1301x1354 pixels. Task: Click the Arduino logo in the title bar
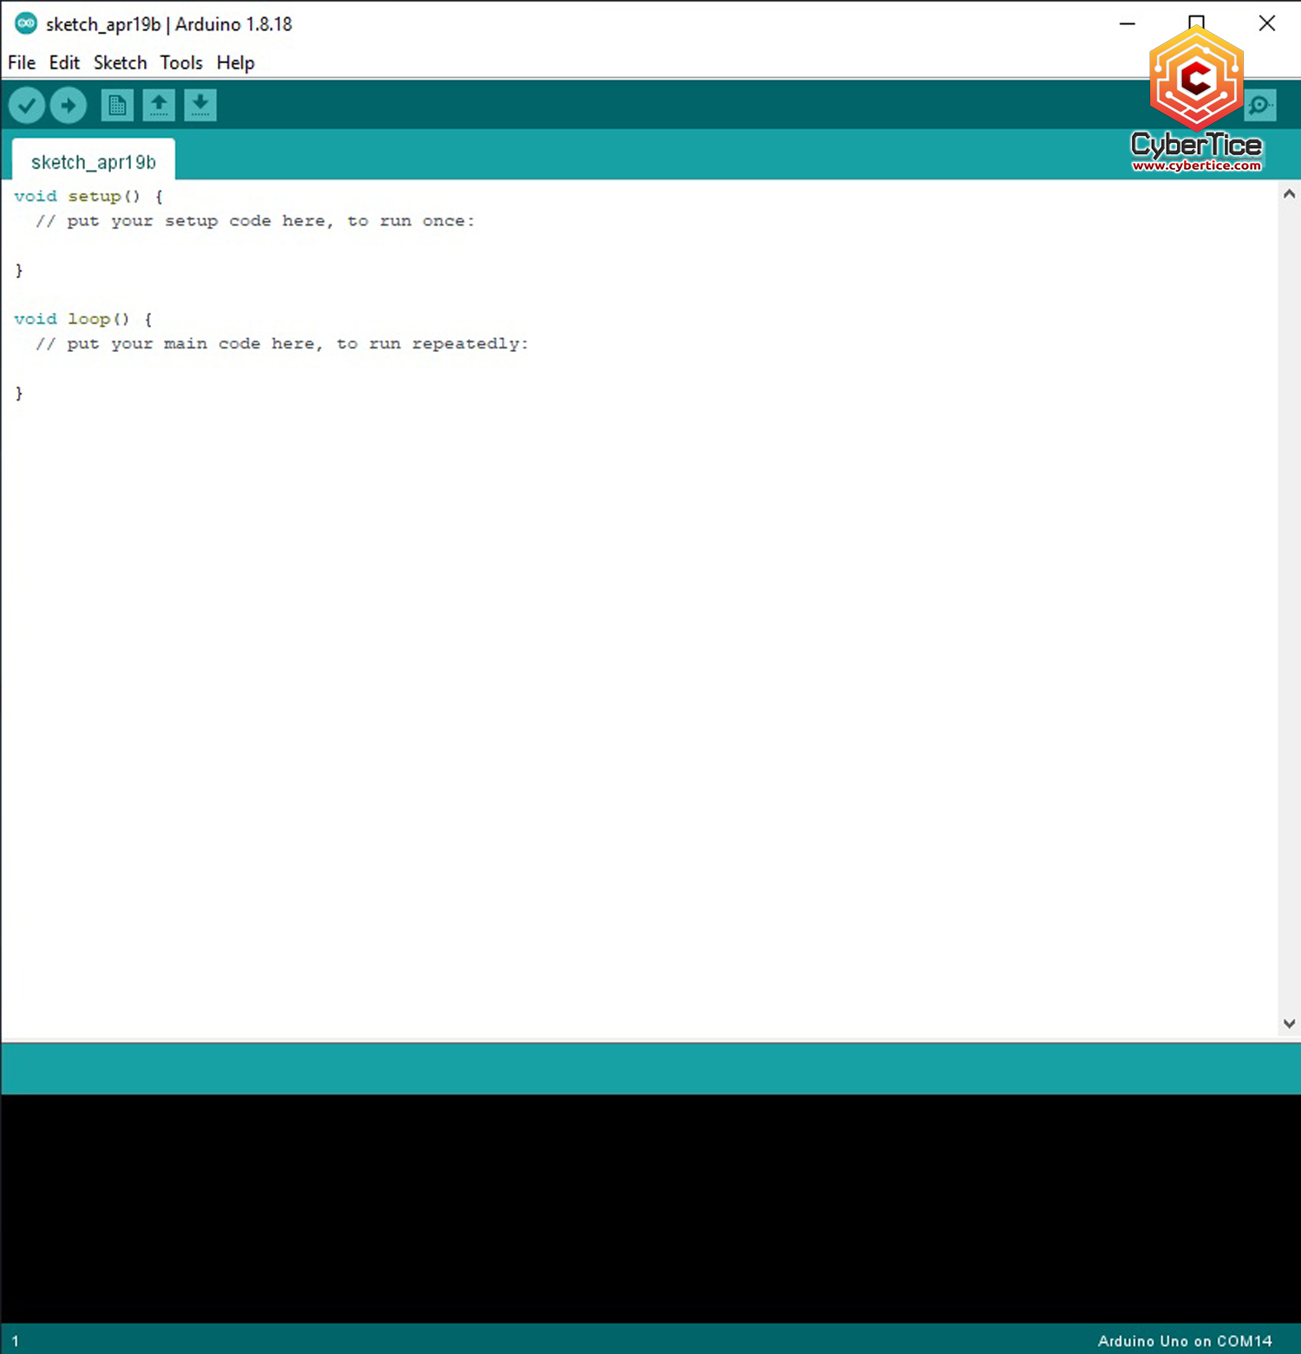[25, 23]
